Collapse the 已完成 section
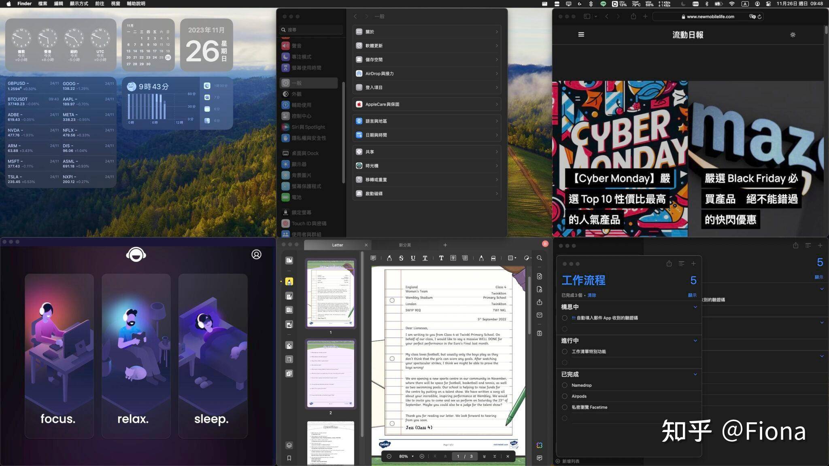This screenshot has height=466, width=829. click(x=695, y=374)
